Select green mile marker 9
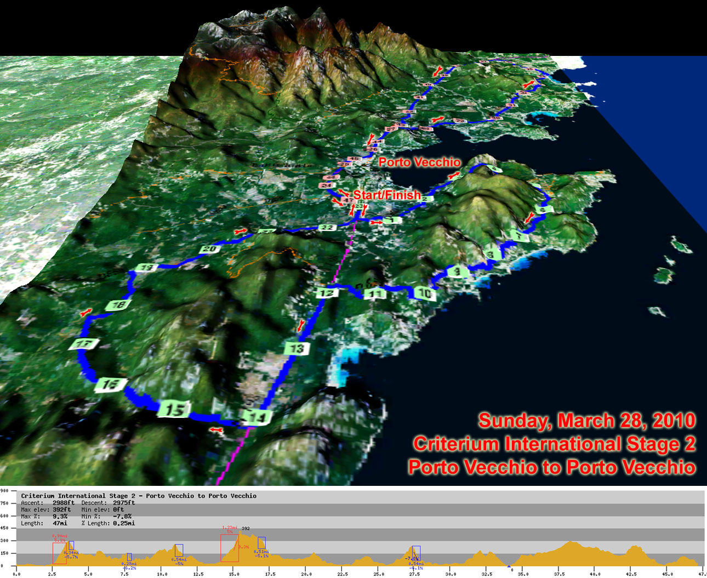Viewport: 707px width, 578px height. tap(458, 271)
